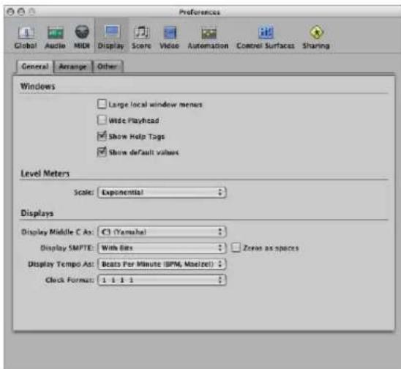Uncheck Show Help Tags

[x=102, y=136]
